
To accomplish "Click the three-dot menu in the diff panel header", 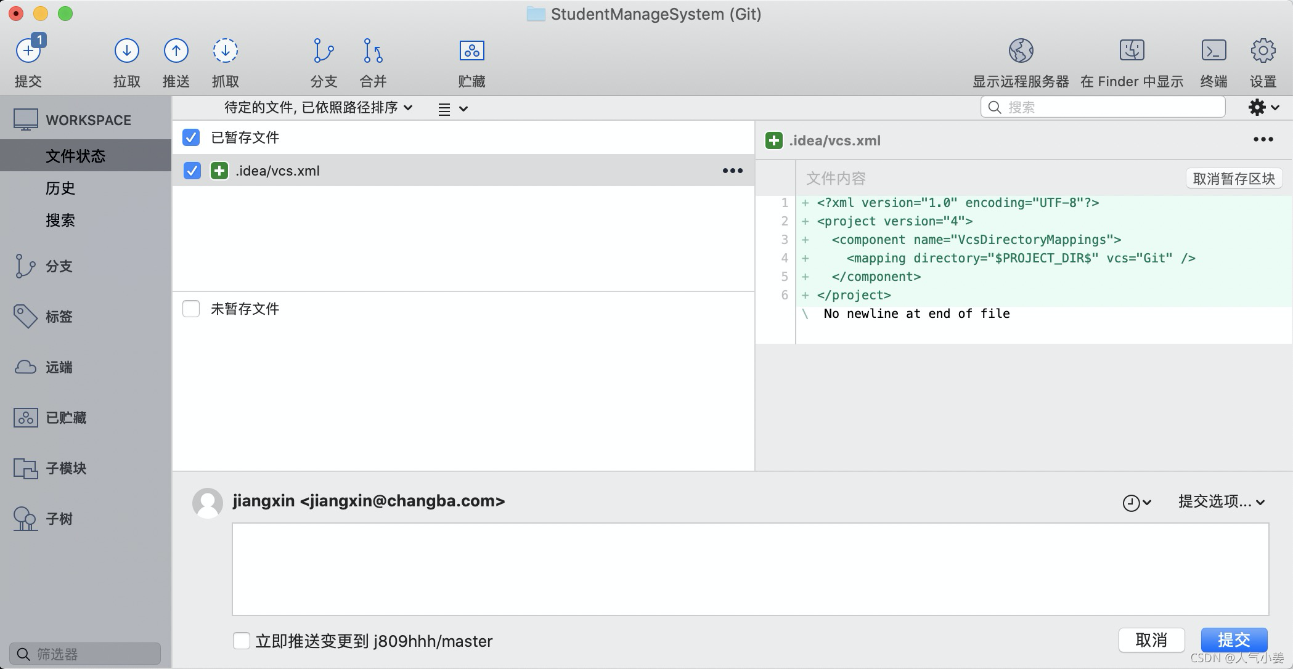I will tap(1263, 140).
